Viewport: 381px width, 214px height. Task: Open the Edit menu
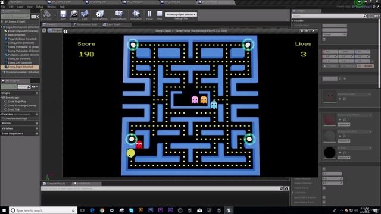click(11, 7)
